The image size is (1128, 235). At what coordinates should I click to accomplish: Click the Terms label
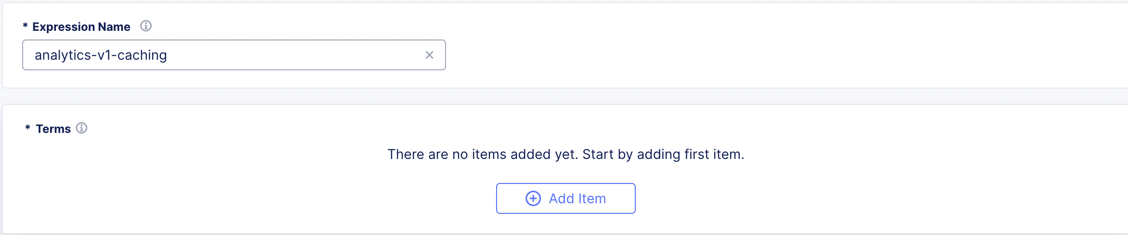[x=53, y=129]
